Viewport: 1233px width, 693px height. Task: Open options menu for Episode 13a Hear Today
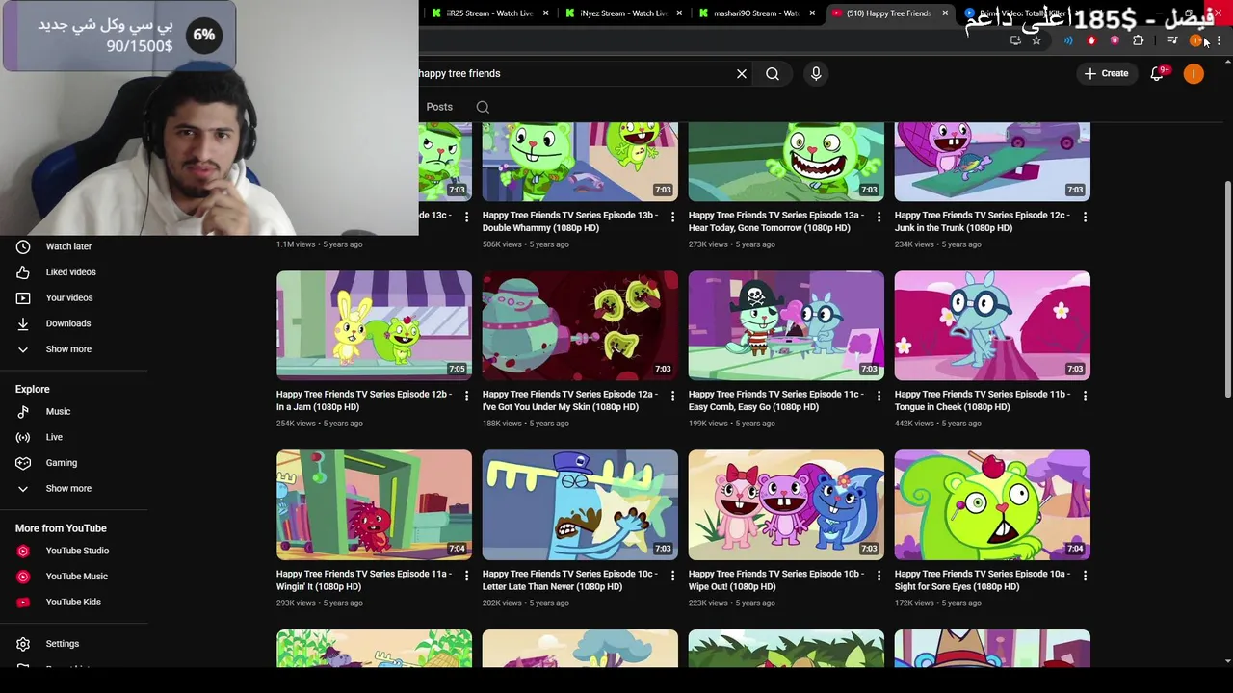coord(879,217)
